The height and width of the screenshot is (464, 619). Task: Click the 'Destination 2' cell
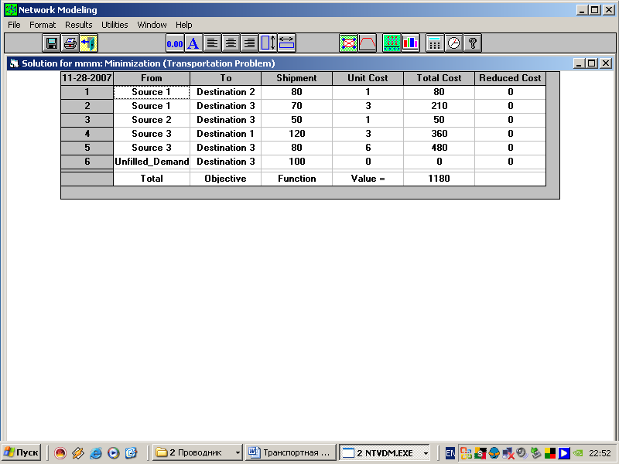(225, 92)
